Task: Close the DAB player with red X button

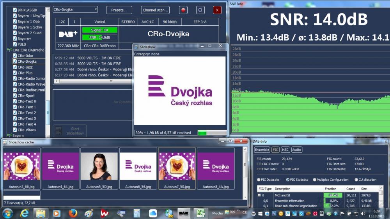Action: point(217,10)
